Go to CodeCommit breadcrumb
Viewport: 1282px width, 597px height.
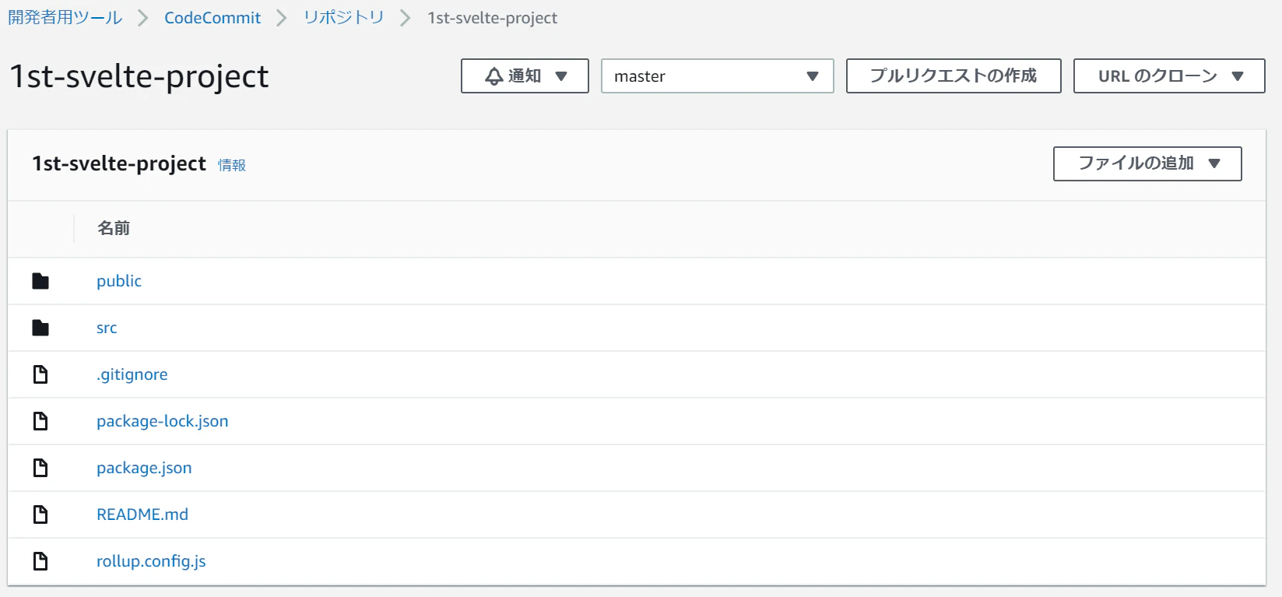tap(212, 18)
